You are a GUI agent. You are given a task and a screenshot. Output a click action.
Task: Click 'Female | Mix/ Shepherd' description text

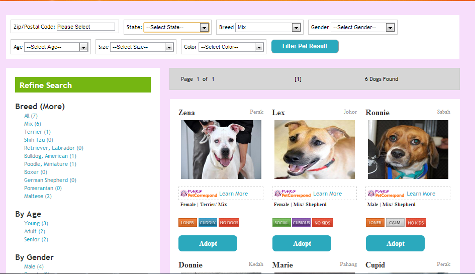(x=300, y=205)
